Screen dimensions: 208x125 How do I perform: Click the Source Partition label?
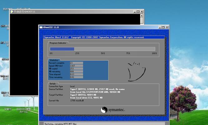pyautogui.click(x=56, y=89)
